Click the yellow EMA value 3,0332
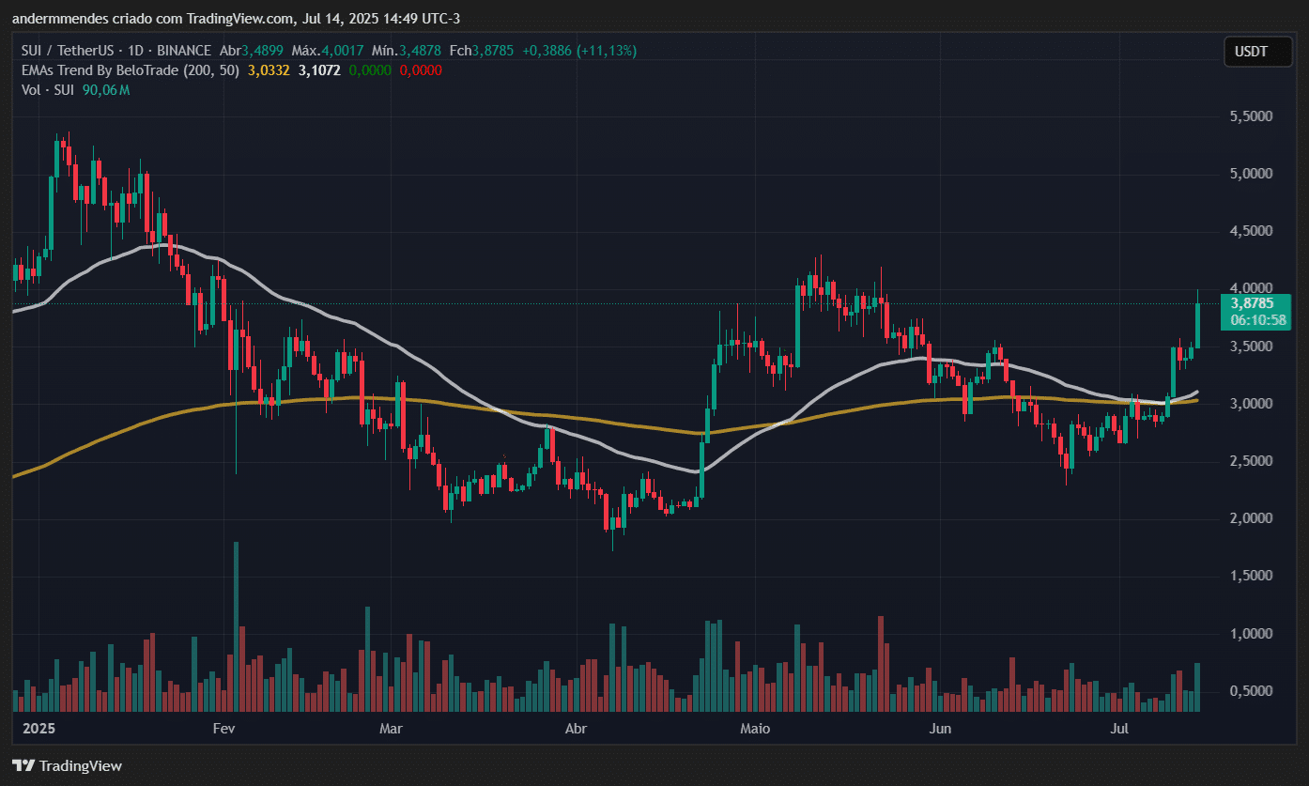The image size is (1309, 786). tap(269, 70)
